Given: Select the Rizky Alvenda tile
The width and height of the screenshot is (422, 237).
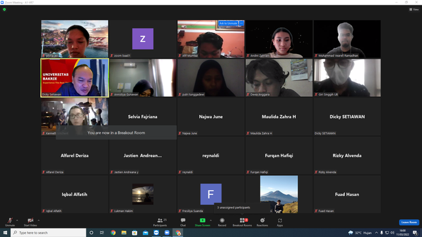Looking at the screenshot, I should [x=347, y=155].
